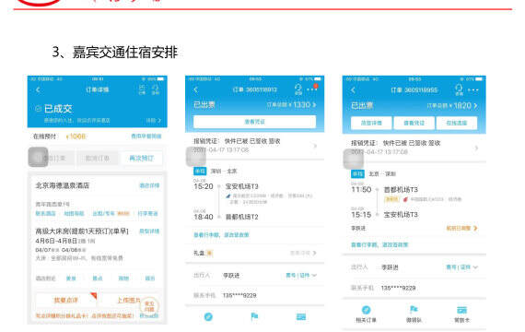This screenshot has width=525, height=332.
Task: Expand passenger 李跃进 dropdown in order 3605118813
Action: [314, 276]
